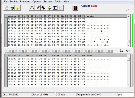Click the magnifier identify-chip icon
This screenshot has height=98, width=135.
tap(32, 8)
